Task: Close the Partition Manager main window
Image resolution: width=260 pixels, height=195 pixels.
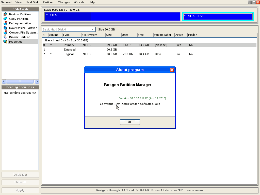Action: point(258,2)
